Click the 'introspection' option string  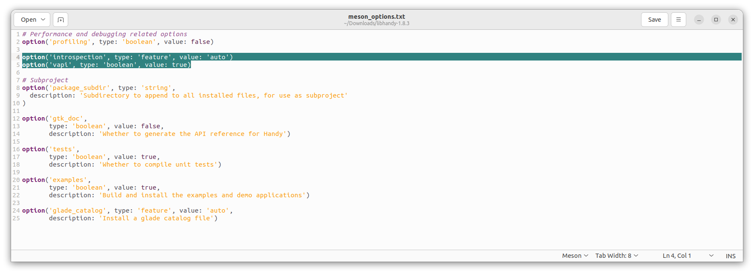coord(78,57)
